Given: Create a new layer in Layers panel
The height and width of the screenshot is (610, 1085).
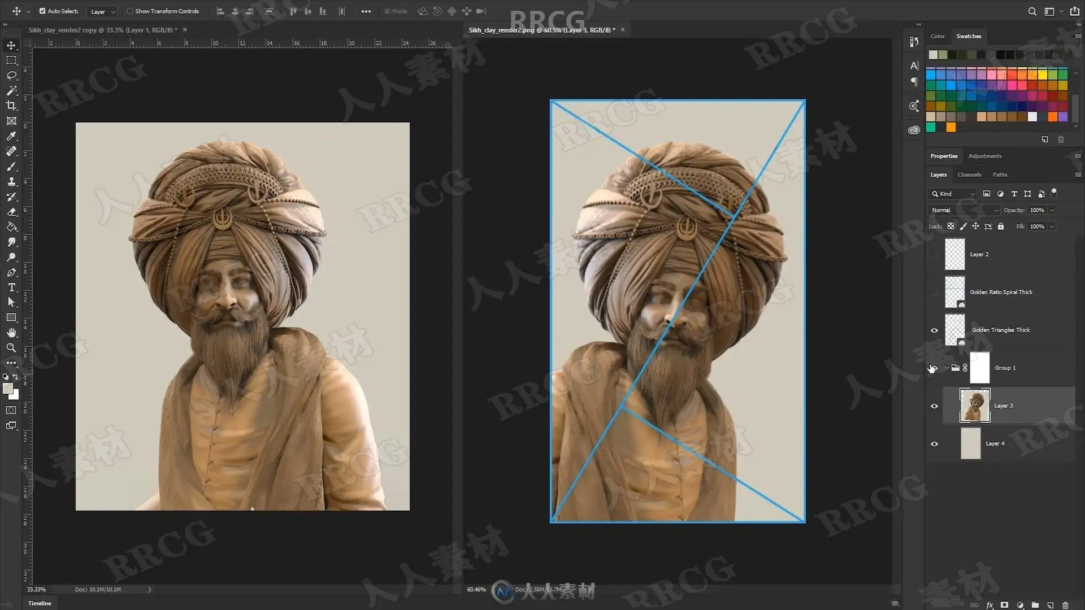Looking at the screenshot, I should click(1051, 605).
